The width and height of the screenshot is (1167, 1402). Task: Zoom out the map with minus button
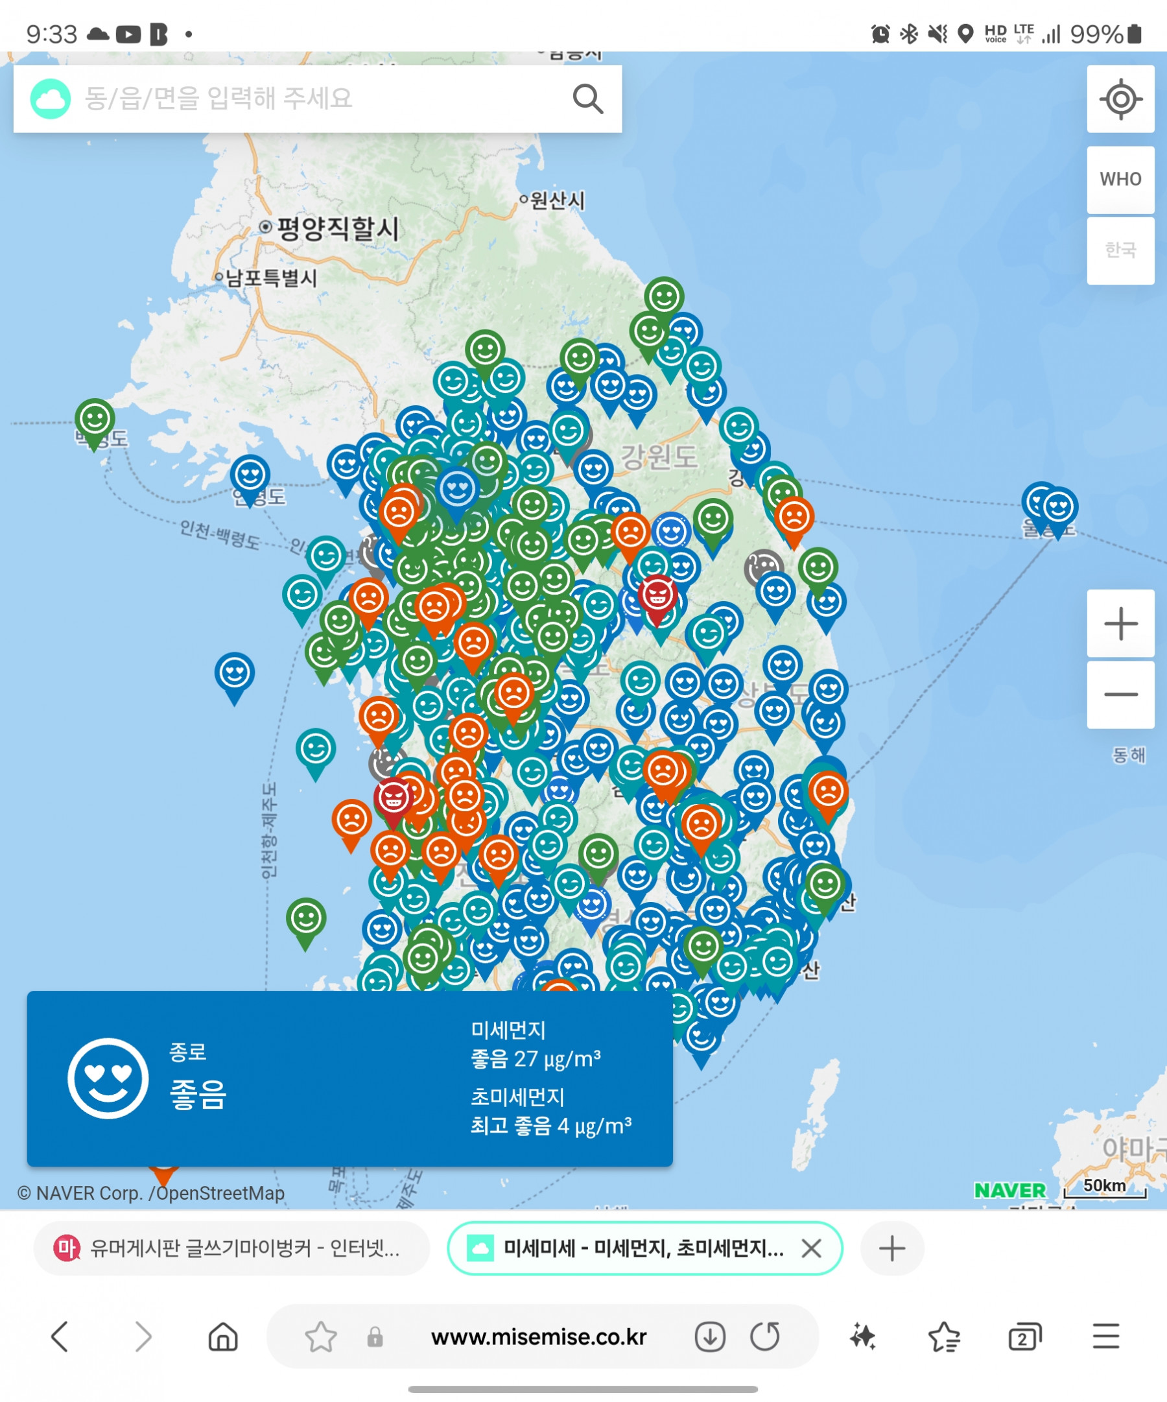1120,695
